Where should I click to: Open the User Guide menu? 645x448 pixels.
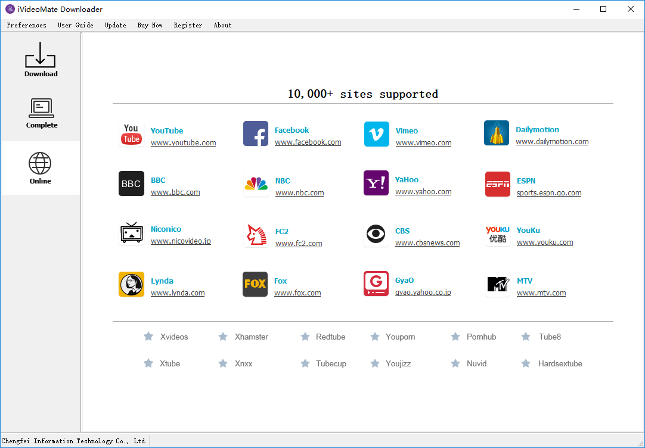click(x=76, y=25)
